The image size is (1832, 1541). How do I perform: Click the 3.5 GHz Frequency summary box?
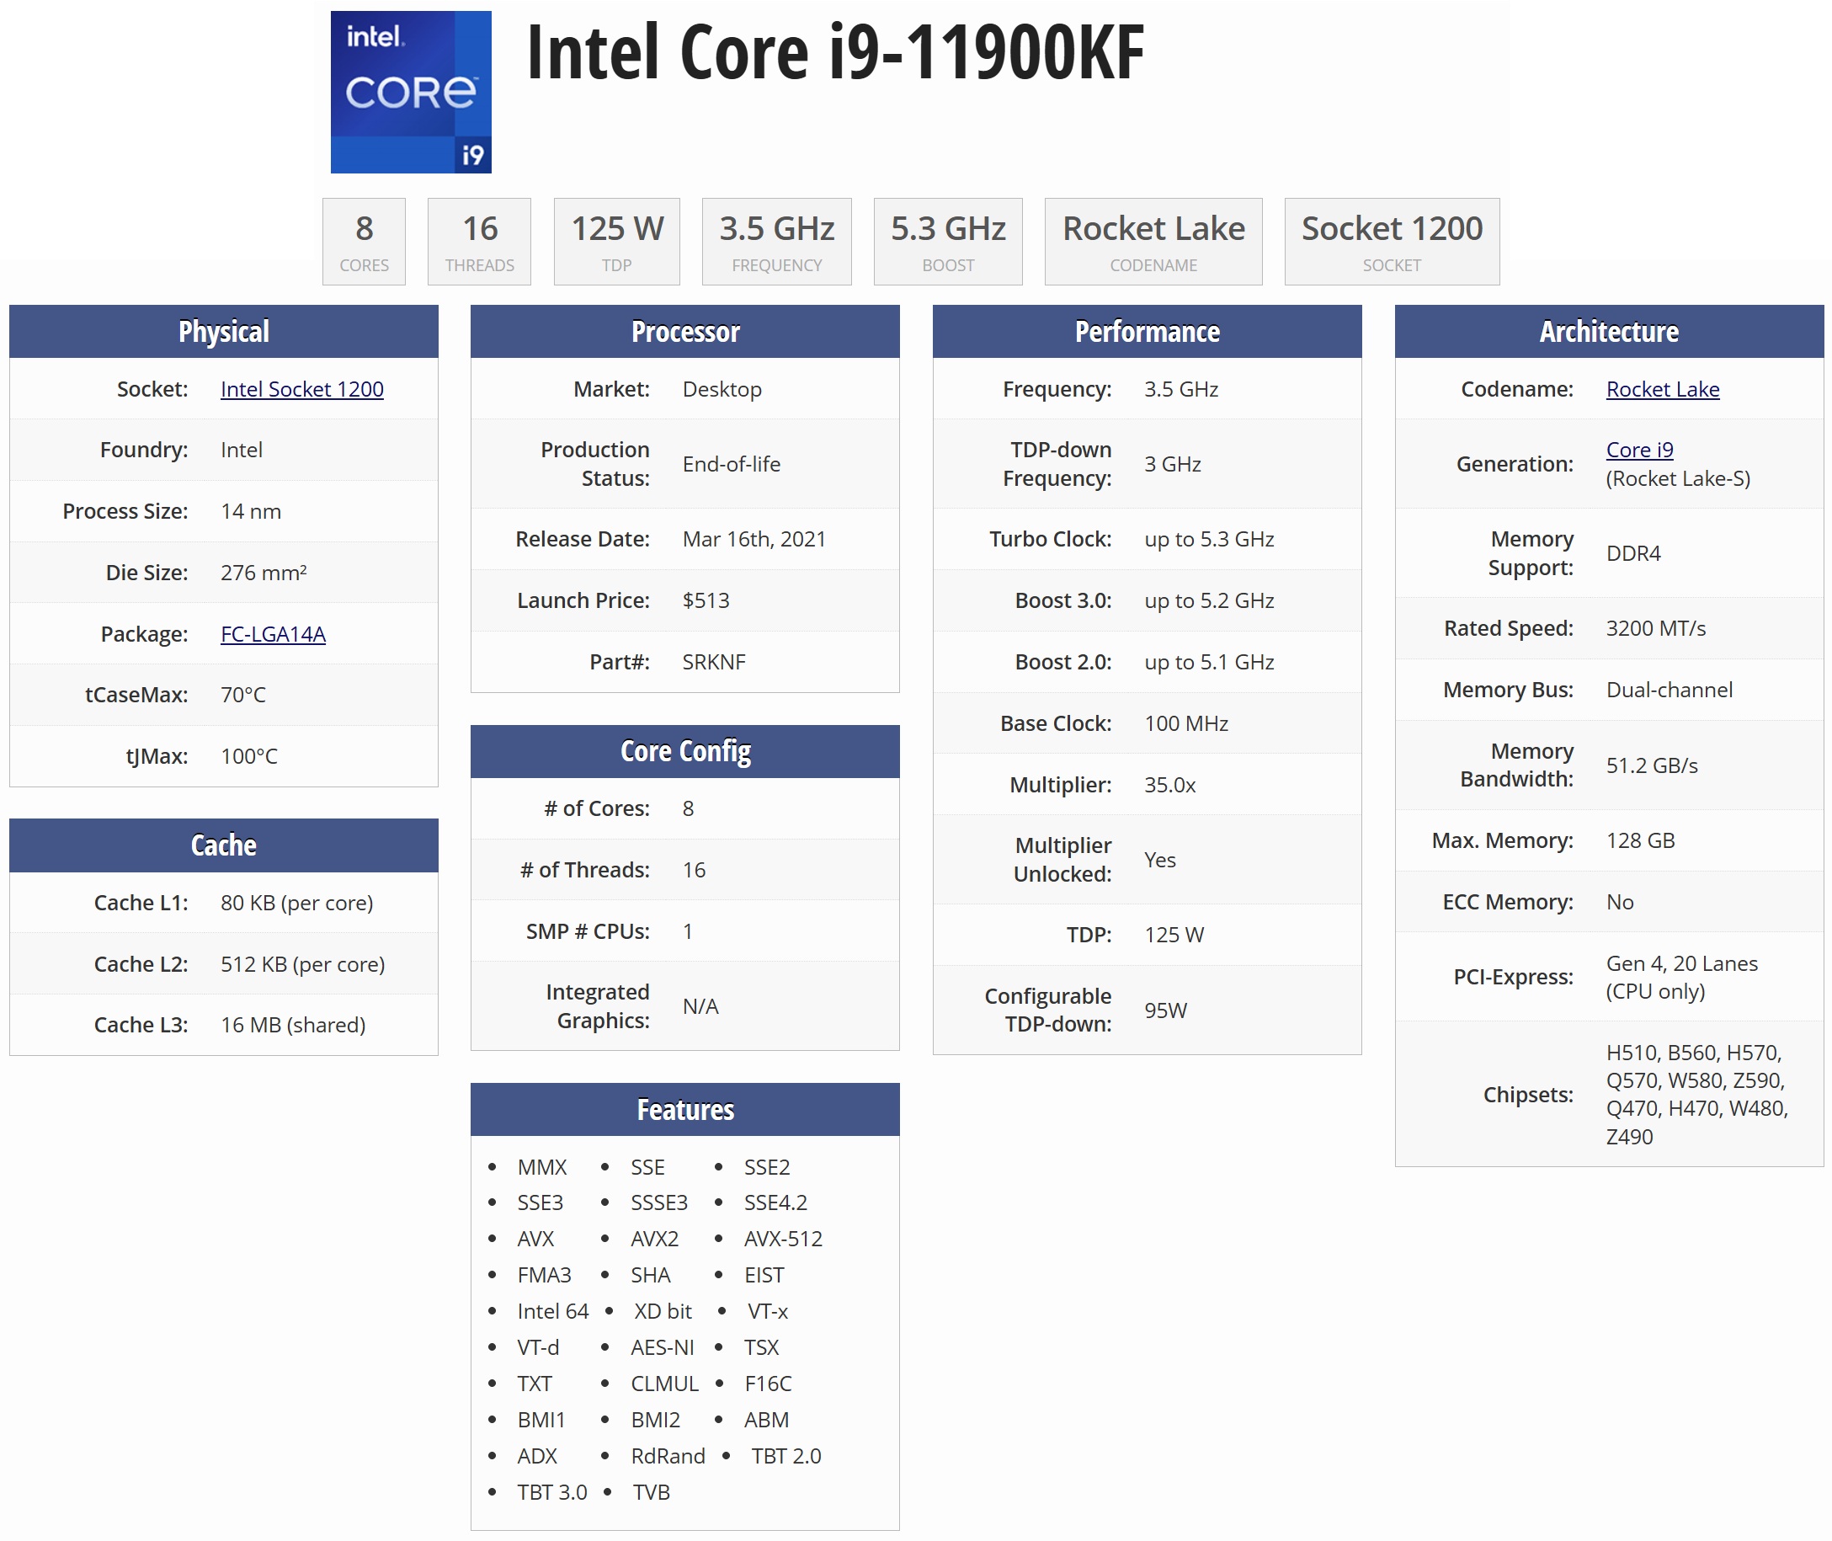(x=776, y=241)
